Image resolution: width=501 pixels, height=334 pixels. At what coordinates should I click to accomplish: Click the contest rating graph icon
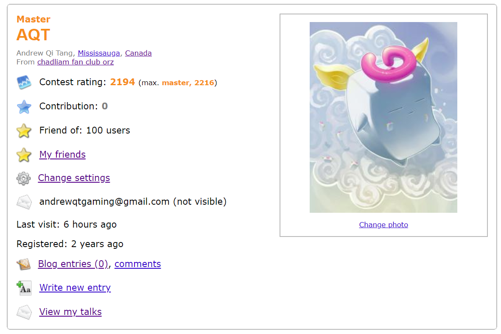click(24, 82)
